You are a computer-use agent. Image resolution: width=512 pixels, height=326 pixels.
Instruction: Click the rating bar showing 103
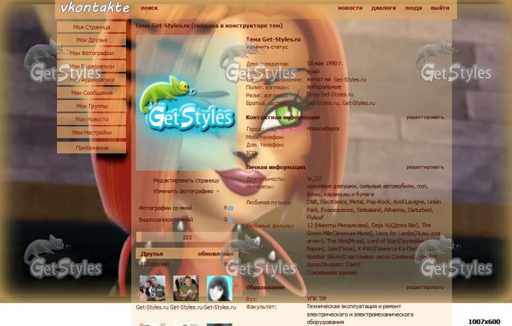[186, 238]
